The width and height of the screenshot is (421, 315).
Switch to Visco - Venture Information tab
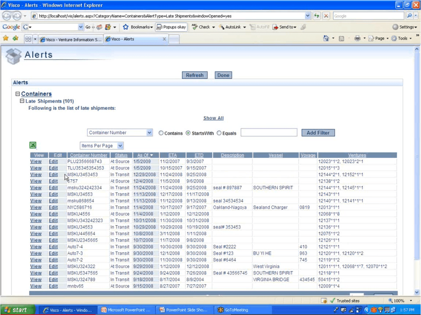[x=70, y=39]
